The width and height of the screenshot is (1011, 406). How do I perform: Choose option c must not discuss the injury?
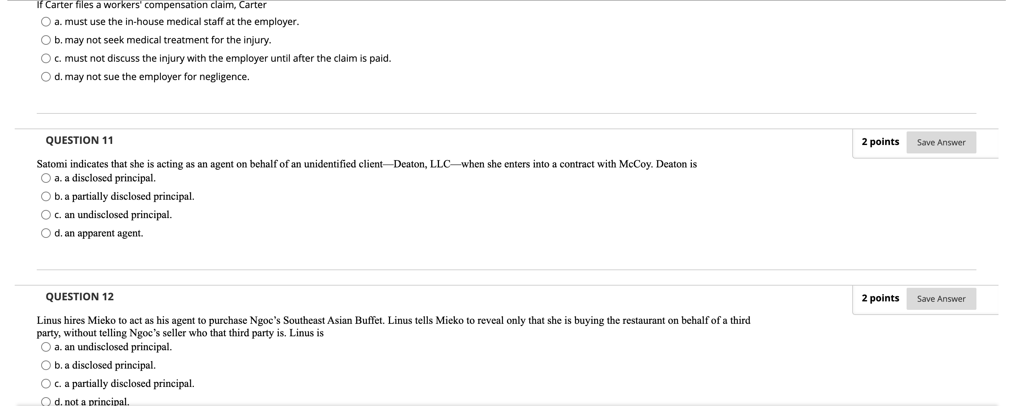[x=46, y=58]
